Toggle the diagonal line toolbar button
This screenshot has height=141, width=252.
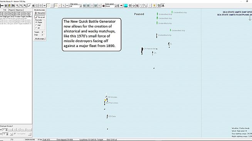click(x=29, y=6)
